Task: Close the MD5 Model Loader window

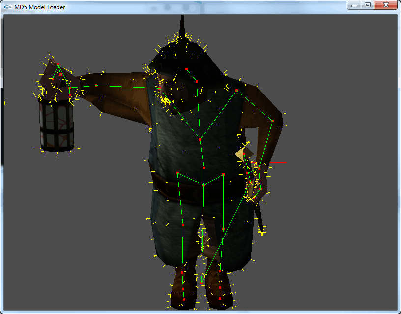Action: pyautogui.click(x=386, y=5)
